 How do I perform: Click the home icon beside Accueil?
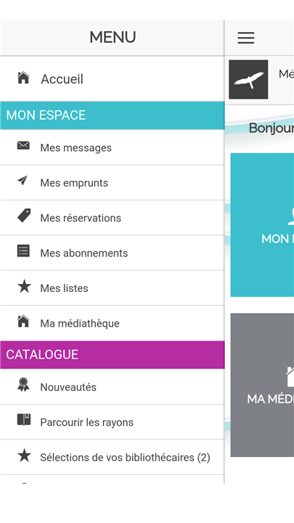(x=23, y=78)
